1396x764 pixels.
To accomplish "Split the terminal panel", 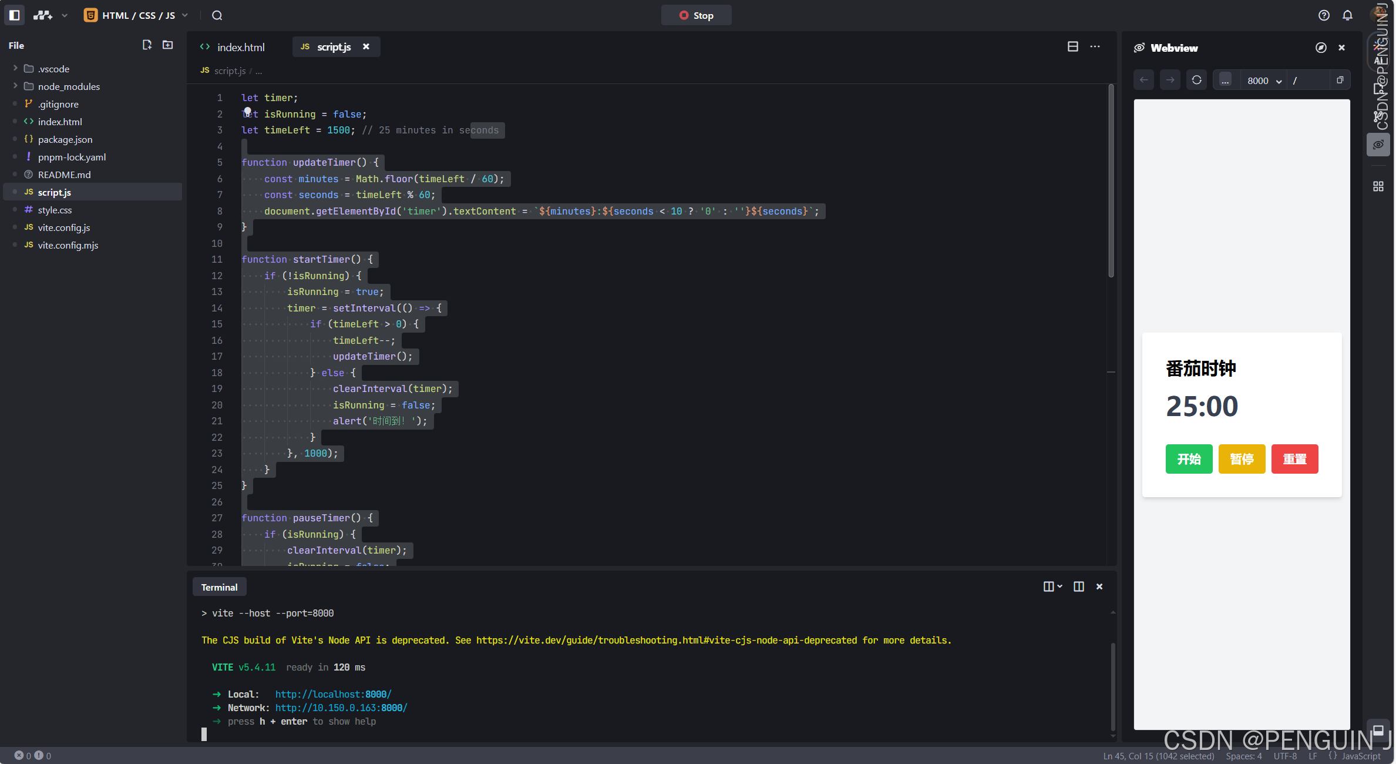I will click(1078, 587).
